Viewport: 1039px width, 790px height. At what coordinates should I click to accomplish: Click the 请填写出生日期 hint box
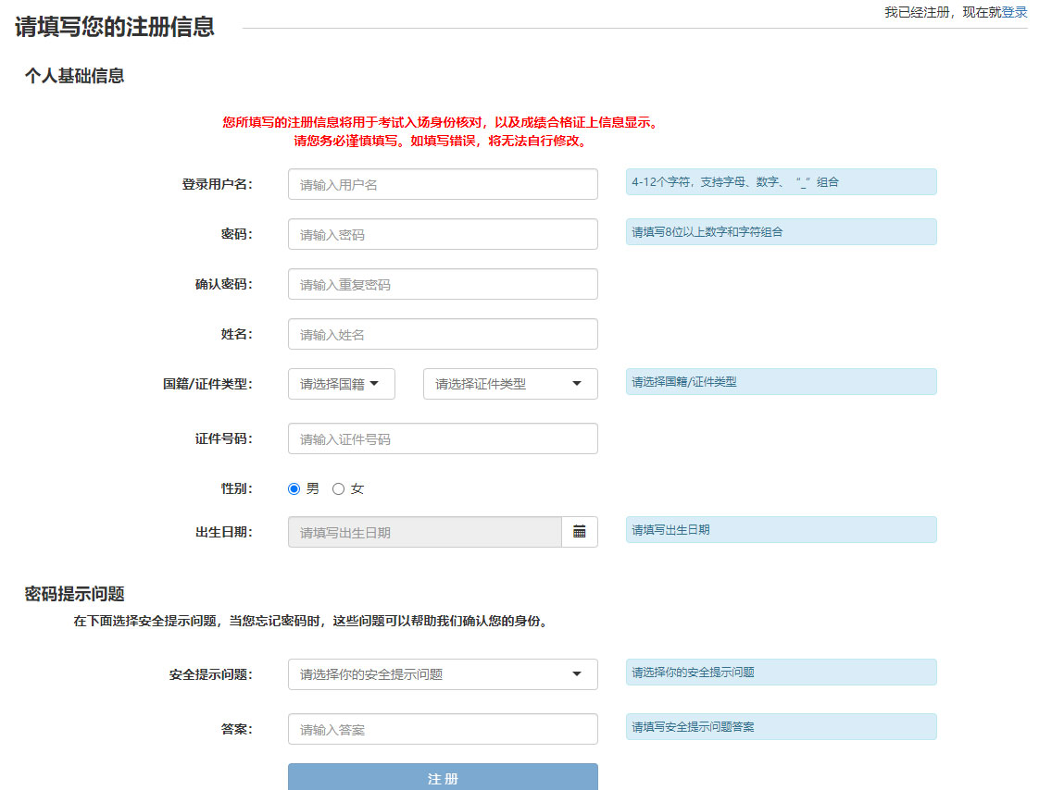pos(781,529)
